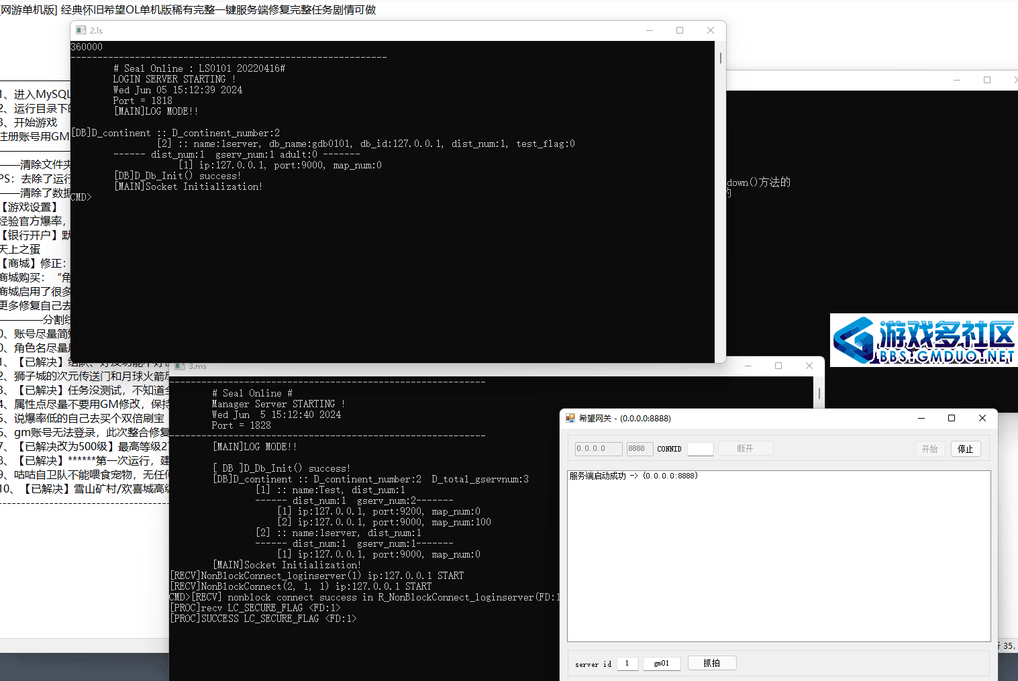The height and width of the screenshot is (681, 1018).
Task: Click the gm01 input field
Action: click(x=662, y=664)
